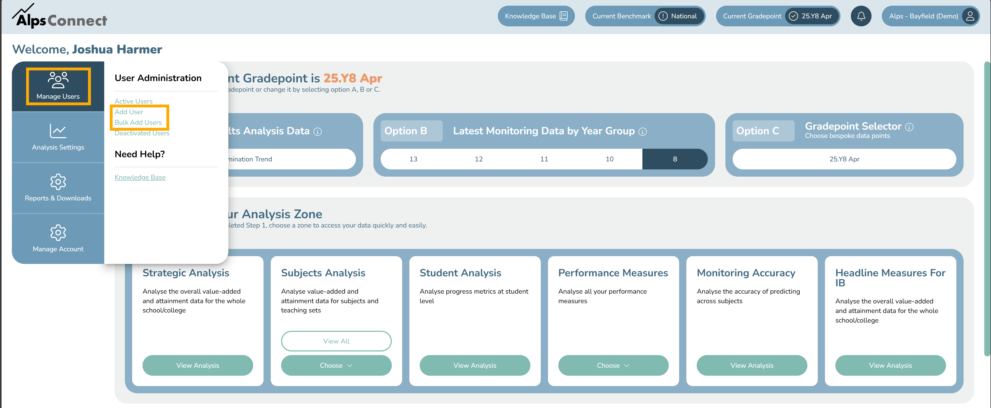Screen dimensions: 991x408
Task: Click the Option C label
Action: pyautogui.click(x=763, y=131)
